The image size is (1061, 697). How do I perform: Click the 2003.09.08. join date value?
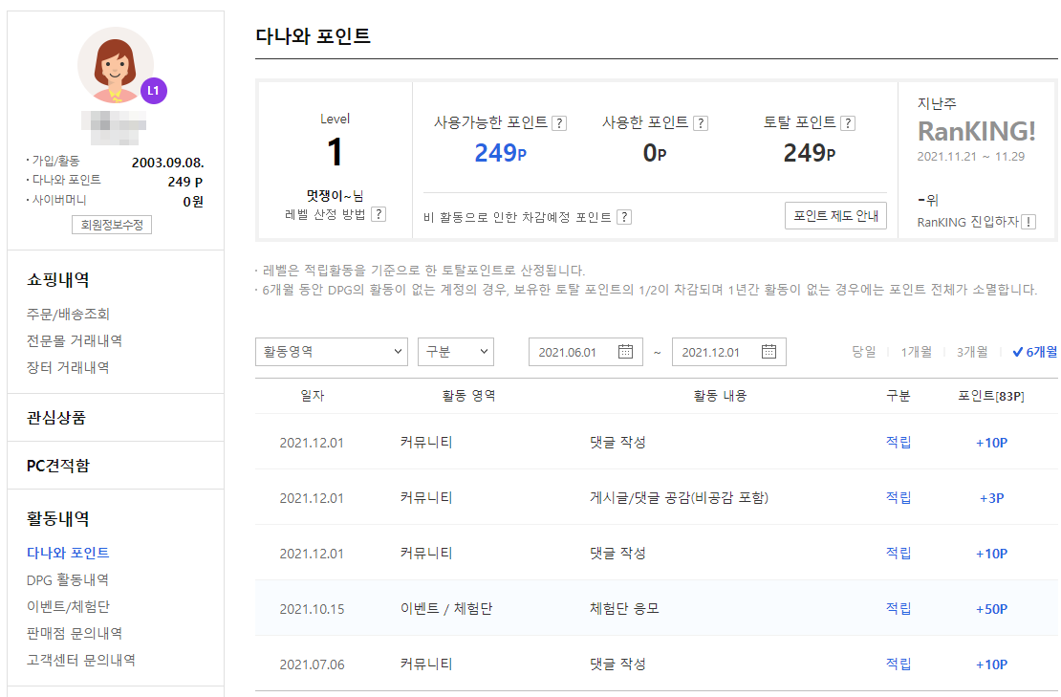point(168,163)
